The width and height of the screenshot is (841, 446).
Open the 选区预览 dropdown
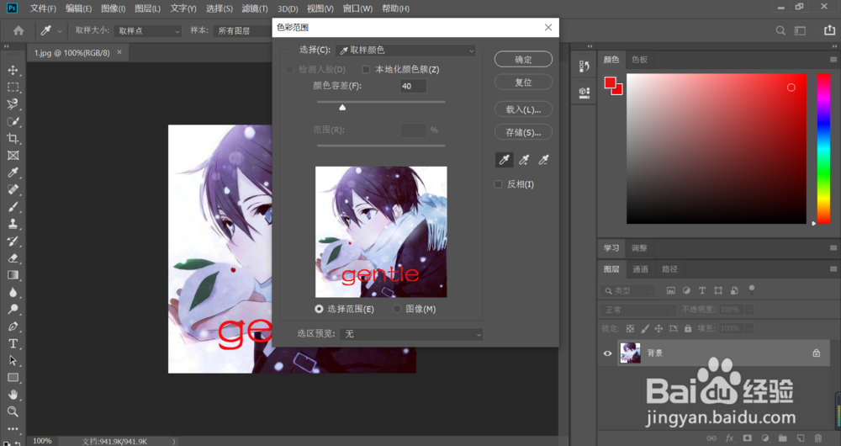(411, 334)
